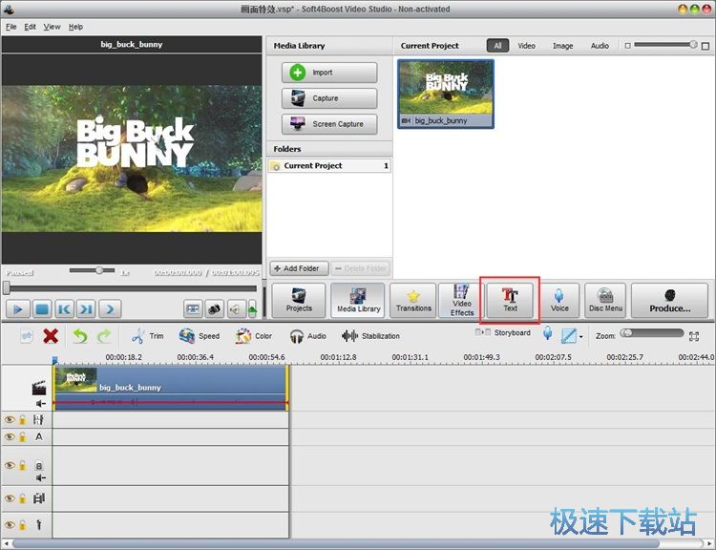Click the timeline microphone record icon
Image resolution: width=716 pixels, height=550 pixels.
(548, 333)
